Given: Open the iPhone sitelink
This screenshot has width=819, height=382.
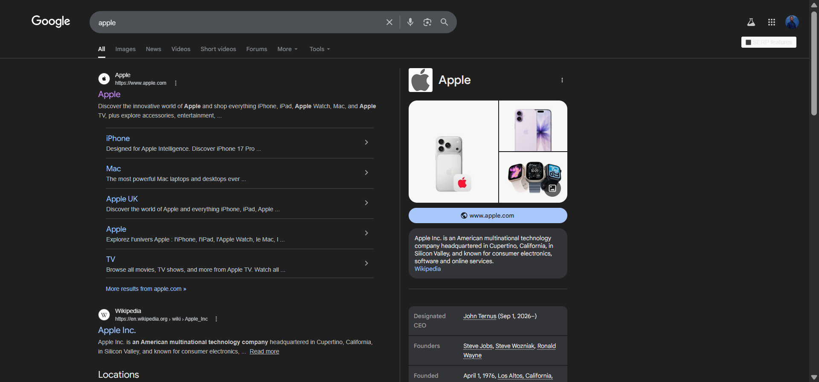Looking at the screenshot, I should click(x=118, y=138).
